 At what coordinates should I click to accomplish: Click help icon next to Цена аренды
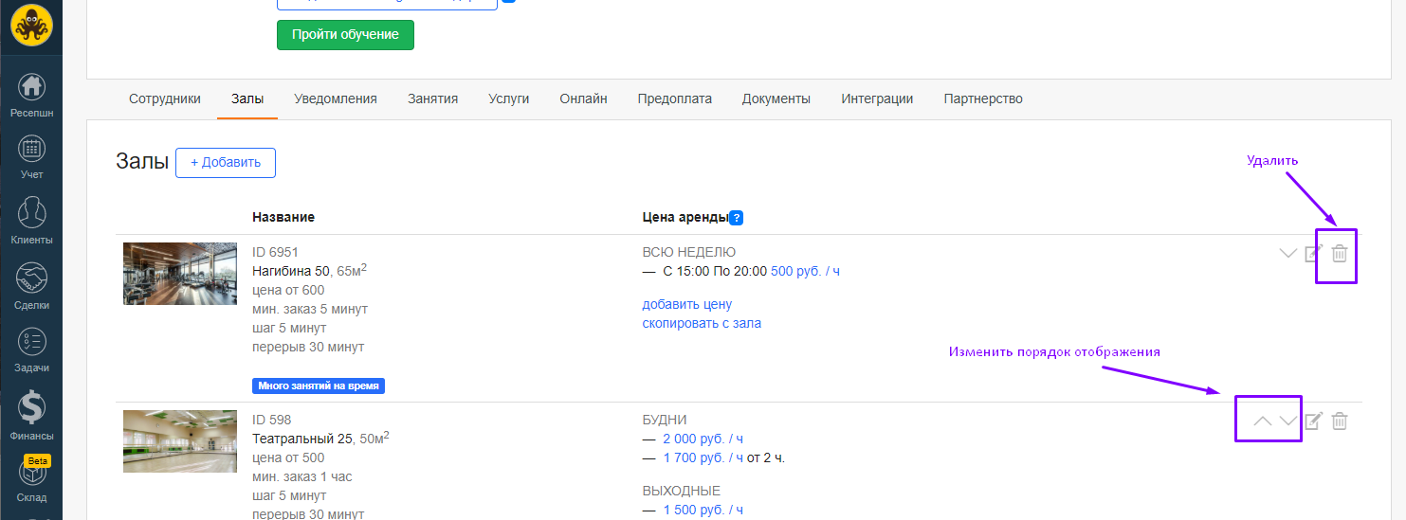click(x=737, y=218)
